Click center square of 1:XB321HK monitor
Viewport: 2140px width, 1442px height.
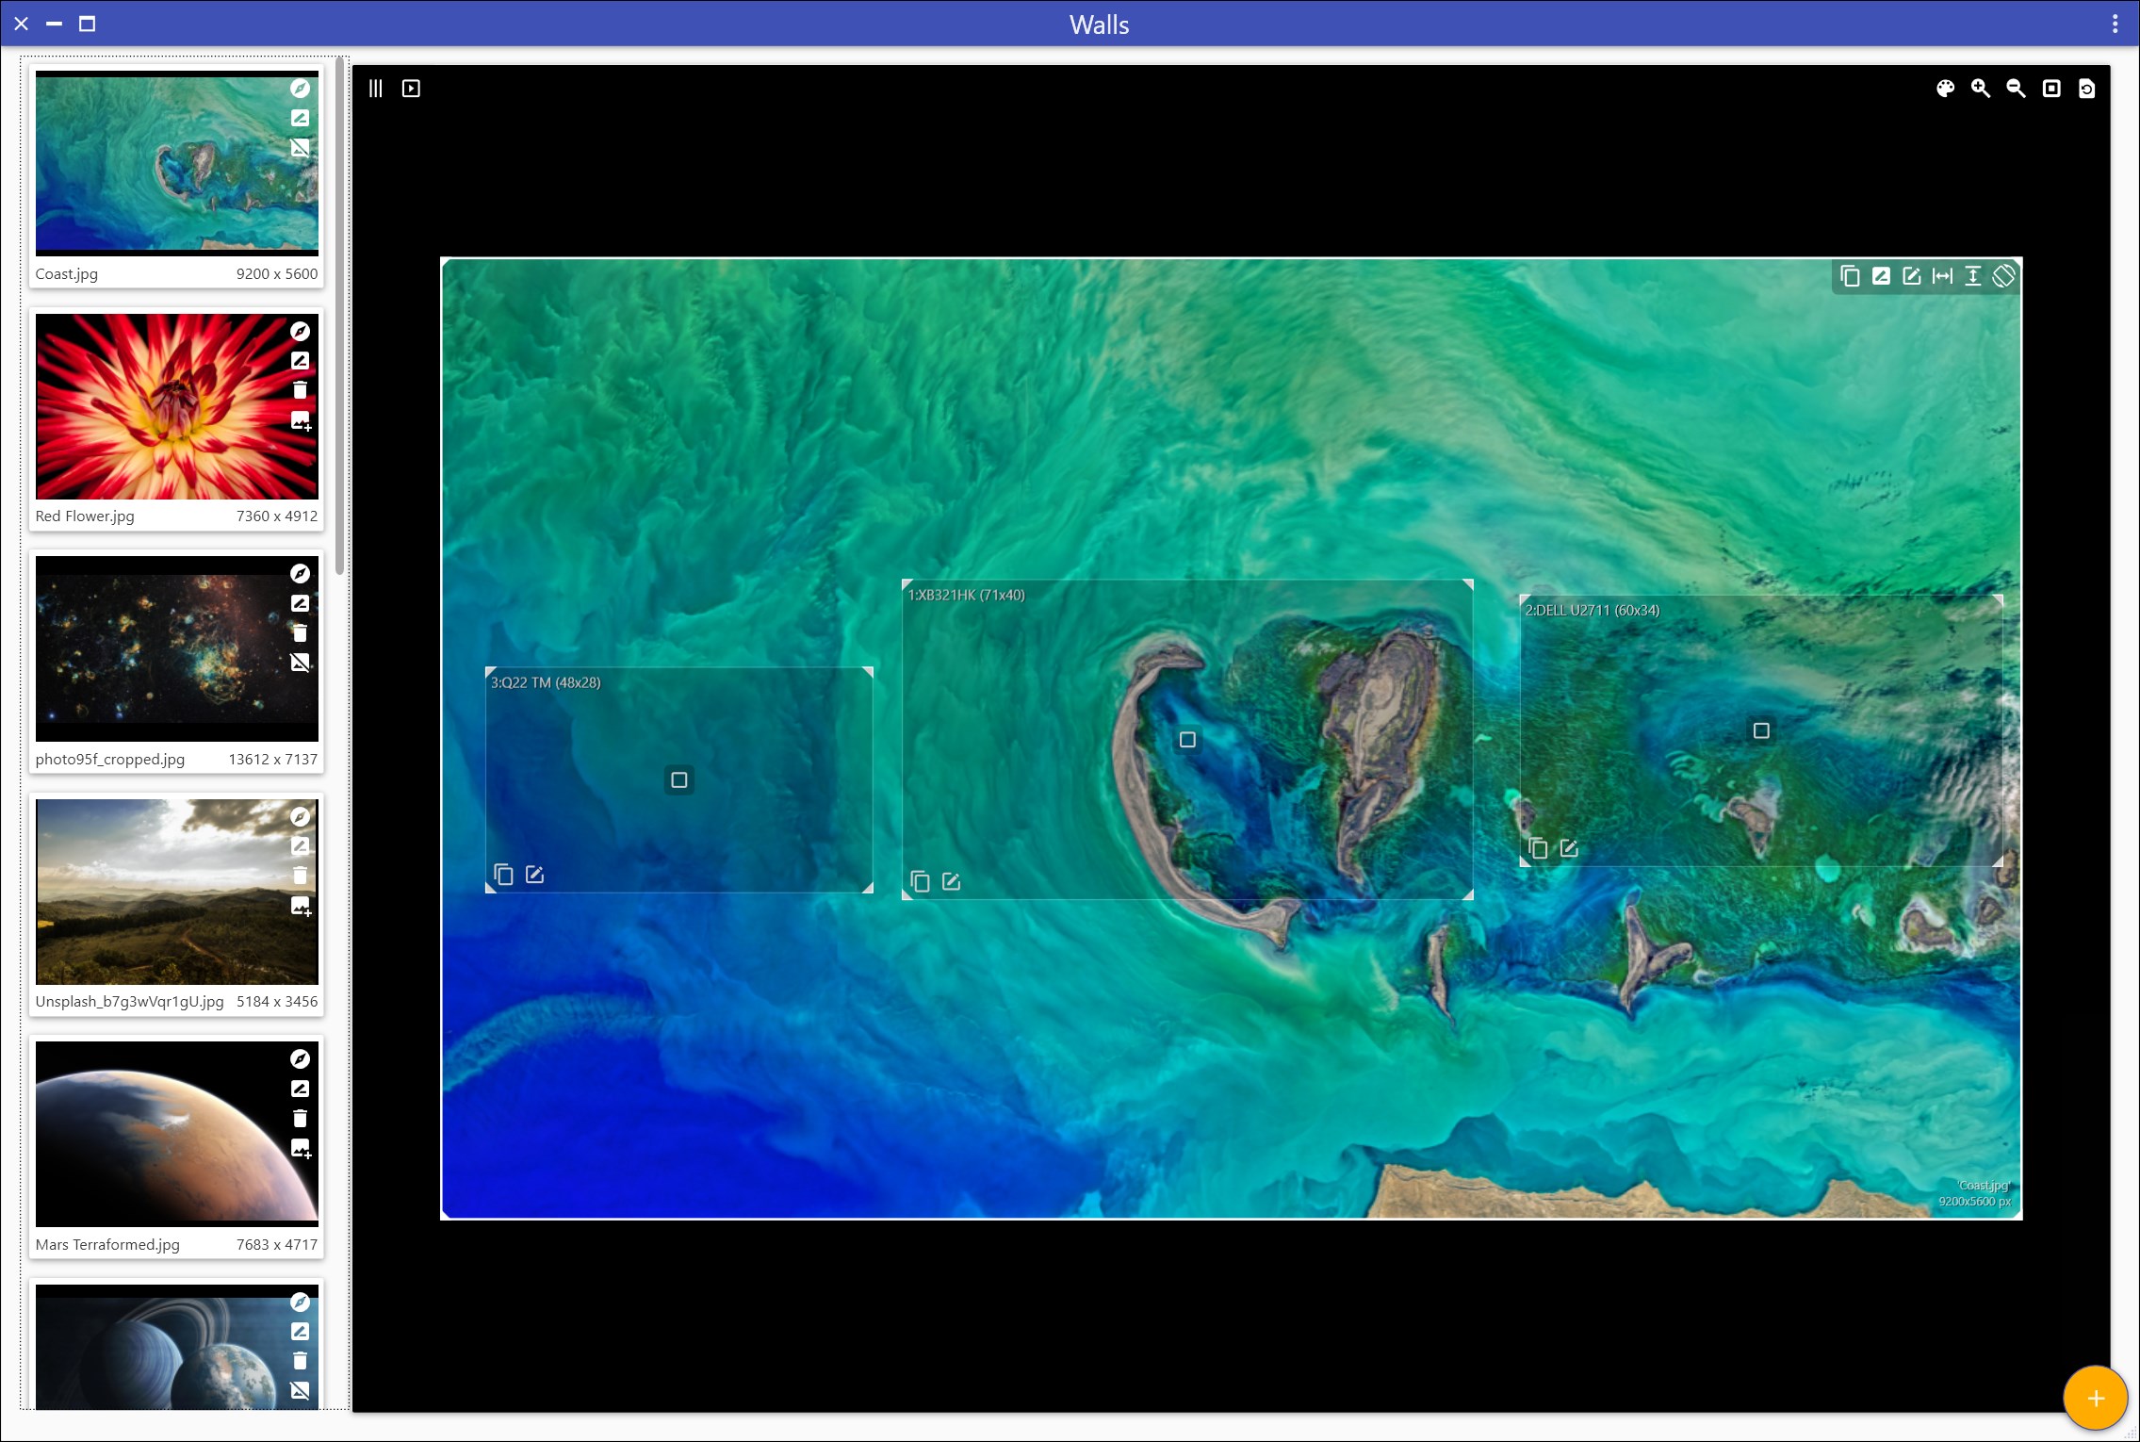click(x=1187, y=740)
